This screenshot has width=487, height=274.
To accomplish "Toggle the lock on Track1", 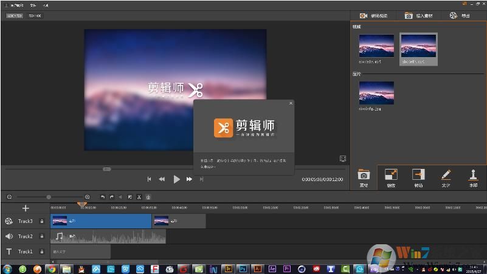I will 41,252.
